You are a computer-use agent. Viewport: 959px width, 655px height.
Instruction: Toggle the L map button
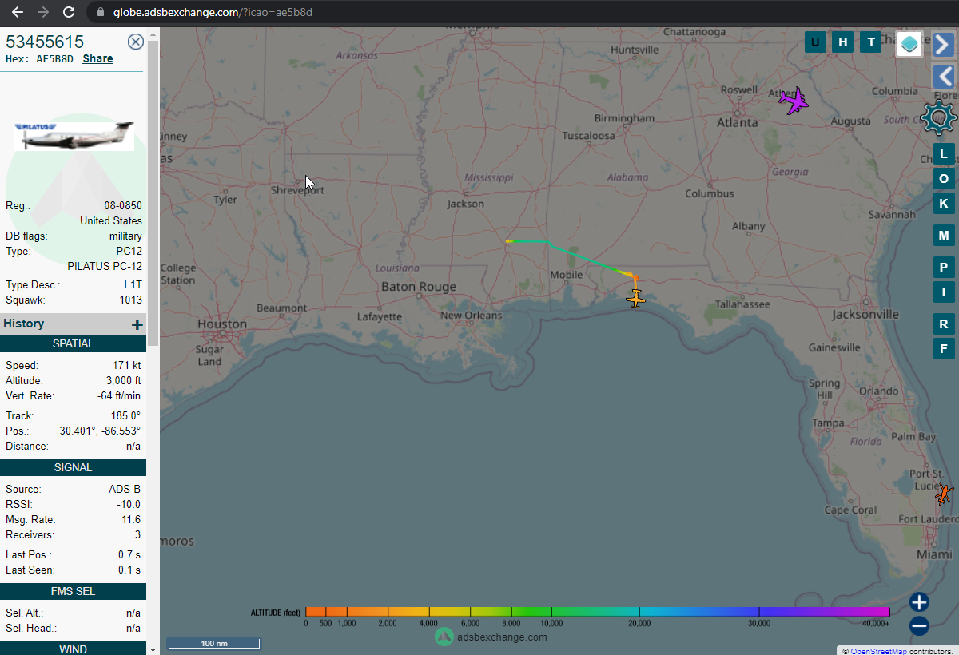[x=944, y=154]
